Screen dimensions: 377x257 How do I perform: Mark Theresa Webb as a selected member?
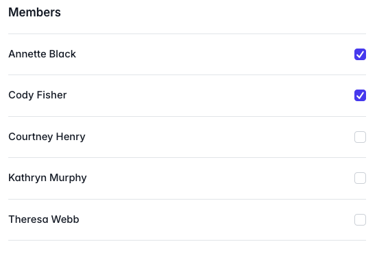360,219
